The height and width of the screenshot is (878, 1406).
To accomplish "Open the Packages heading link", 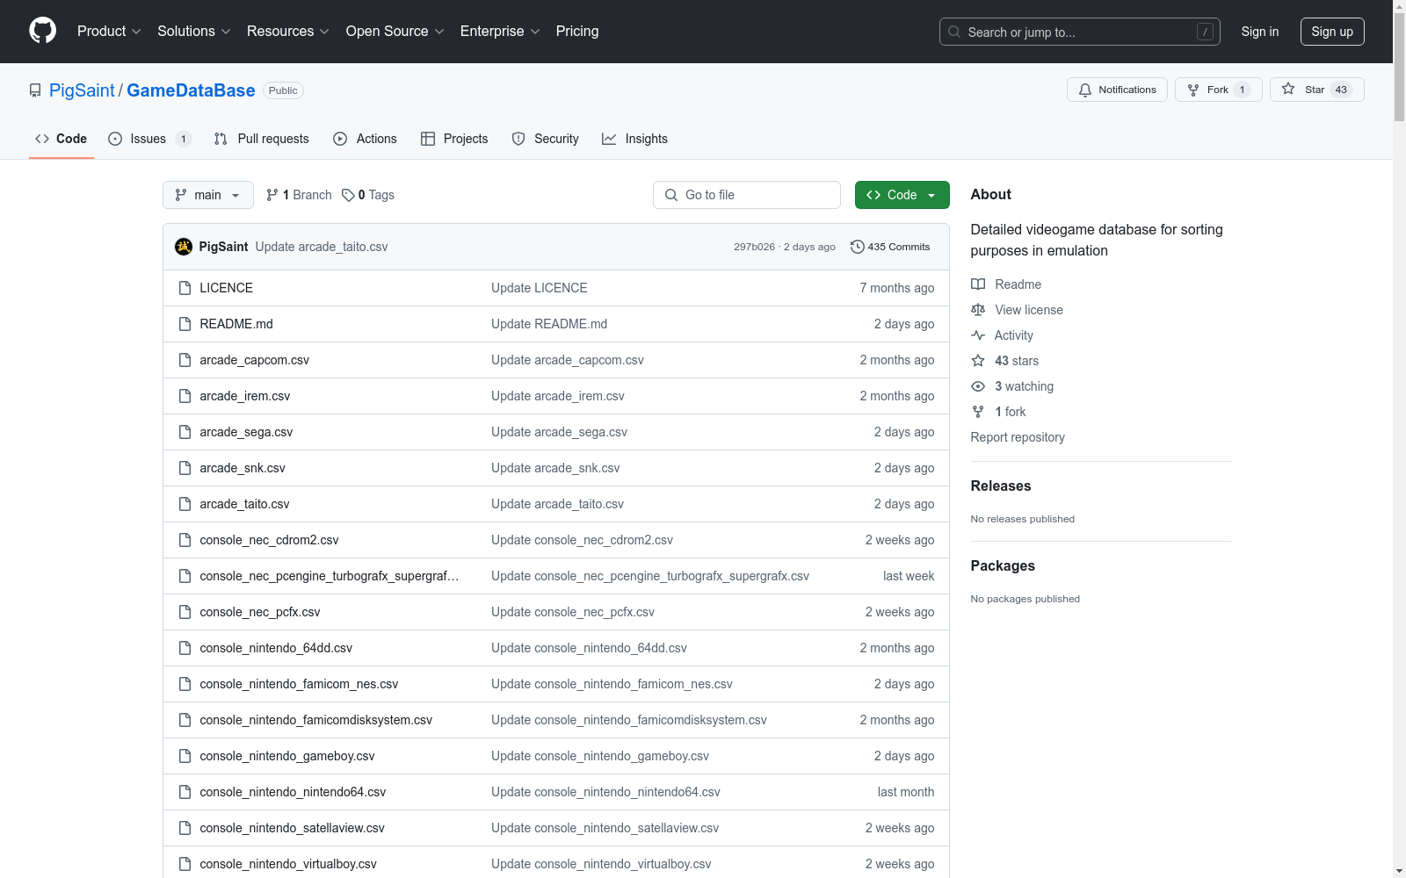I will click(x=1003, y=566).
